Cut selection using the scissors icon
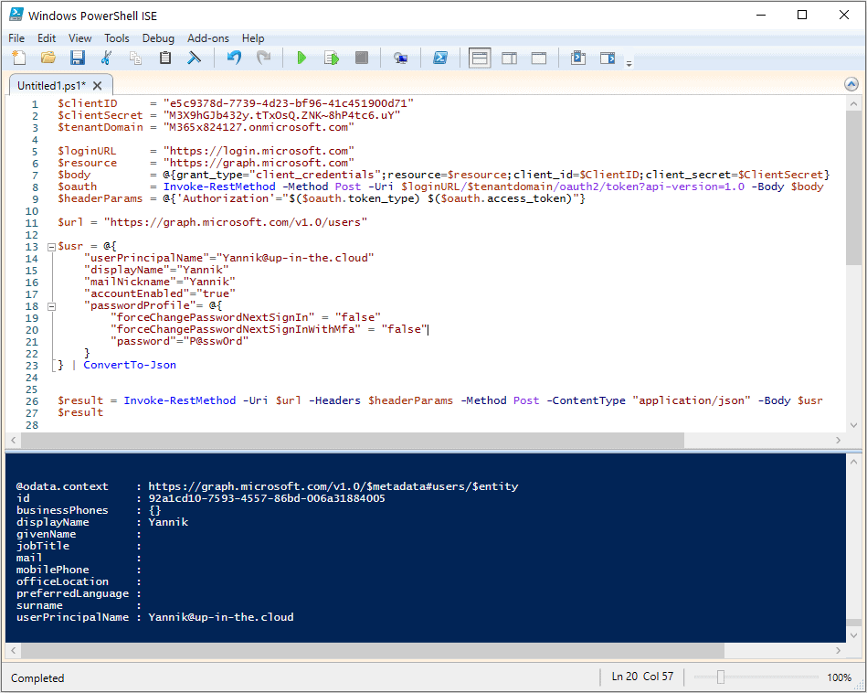The width and height of the screenshot is (867, 693). point(106,58)
